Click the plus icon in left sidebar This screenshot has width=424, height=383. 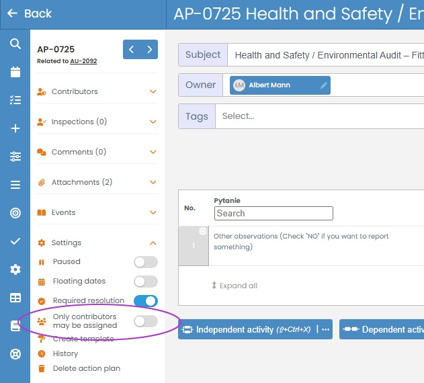tap(15, 128)
